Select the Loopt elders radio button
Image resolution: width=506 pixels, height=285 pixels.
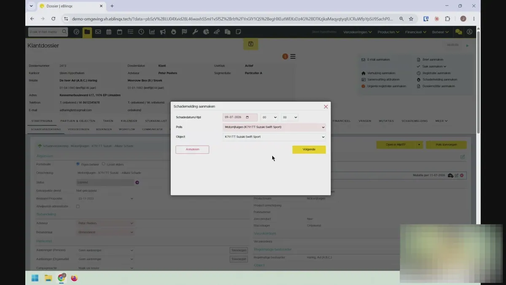click(103, 164)
